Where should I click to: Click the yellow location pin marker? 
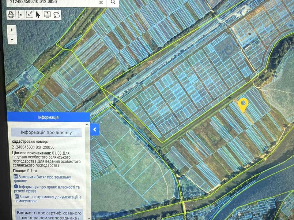point(243,105)
